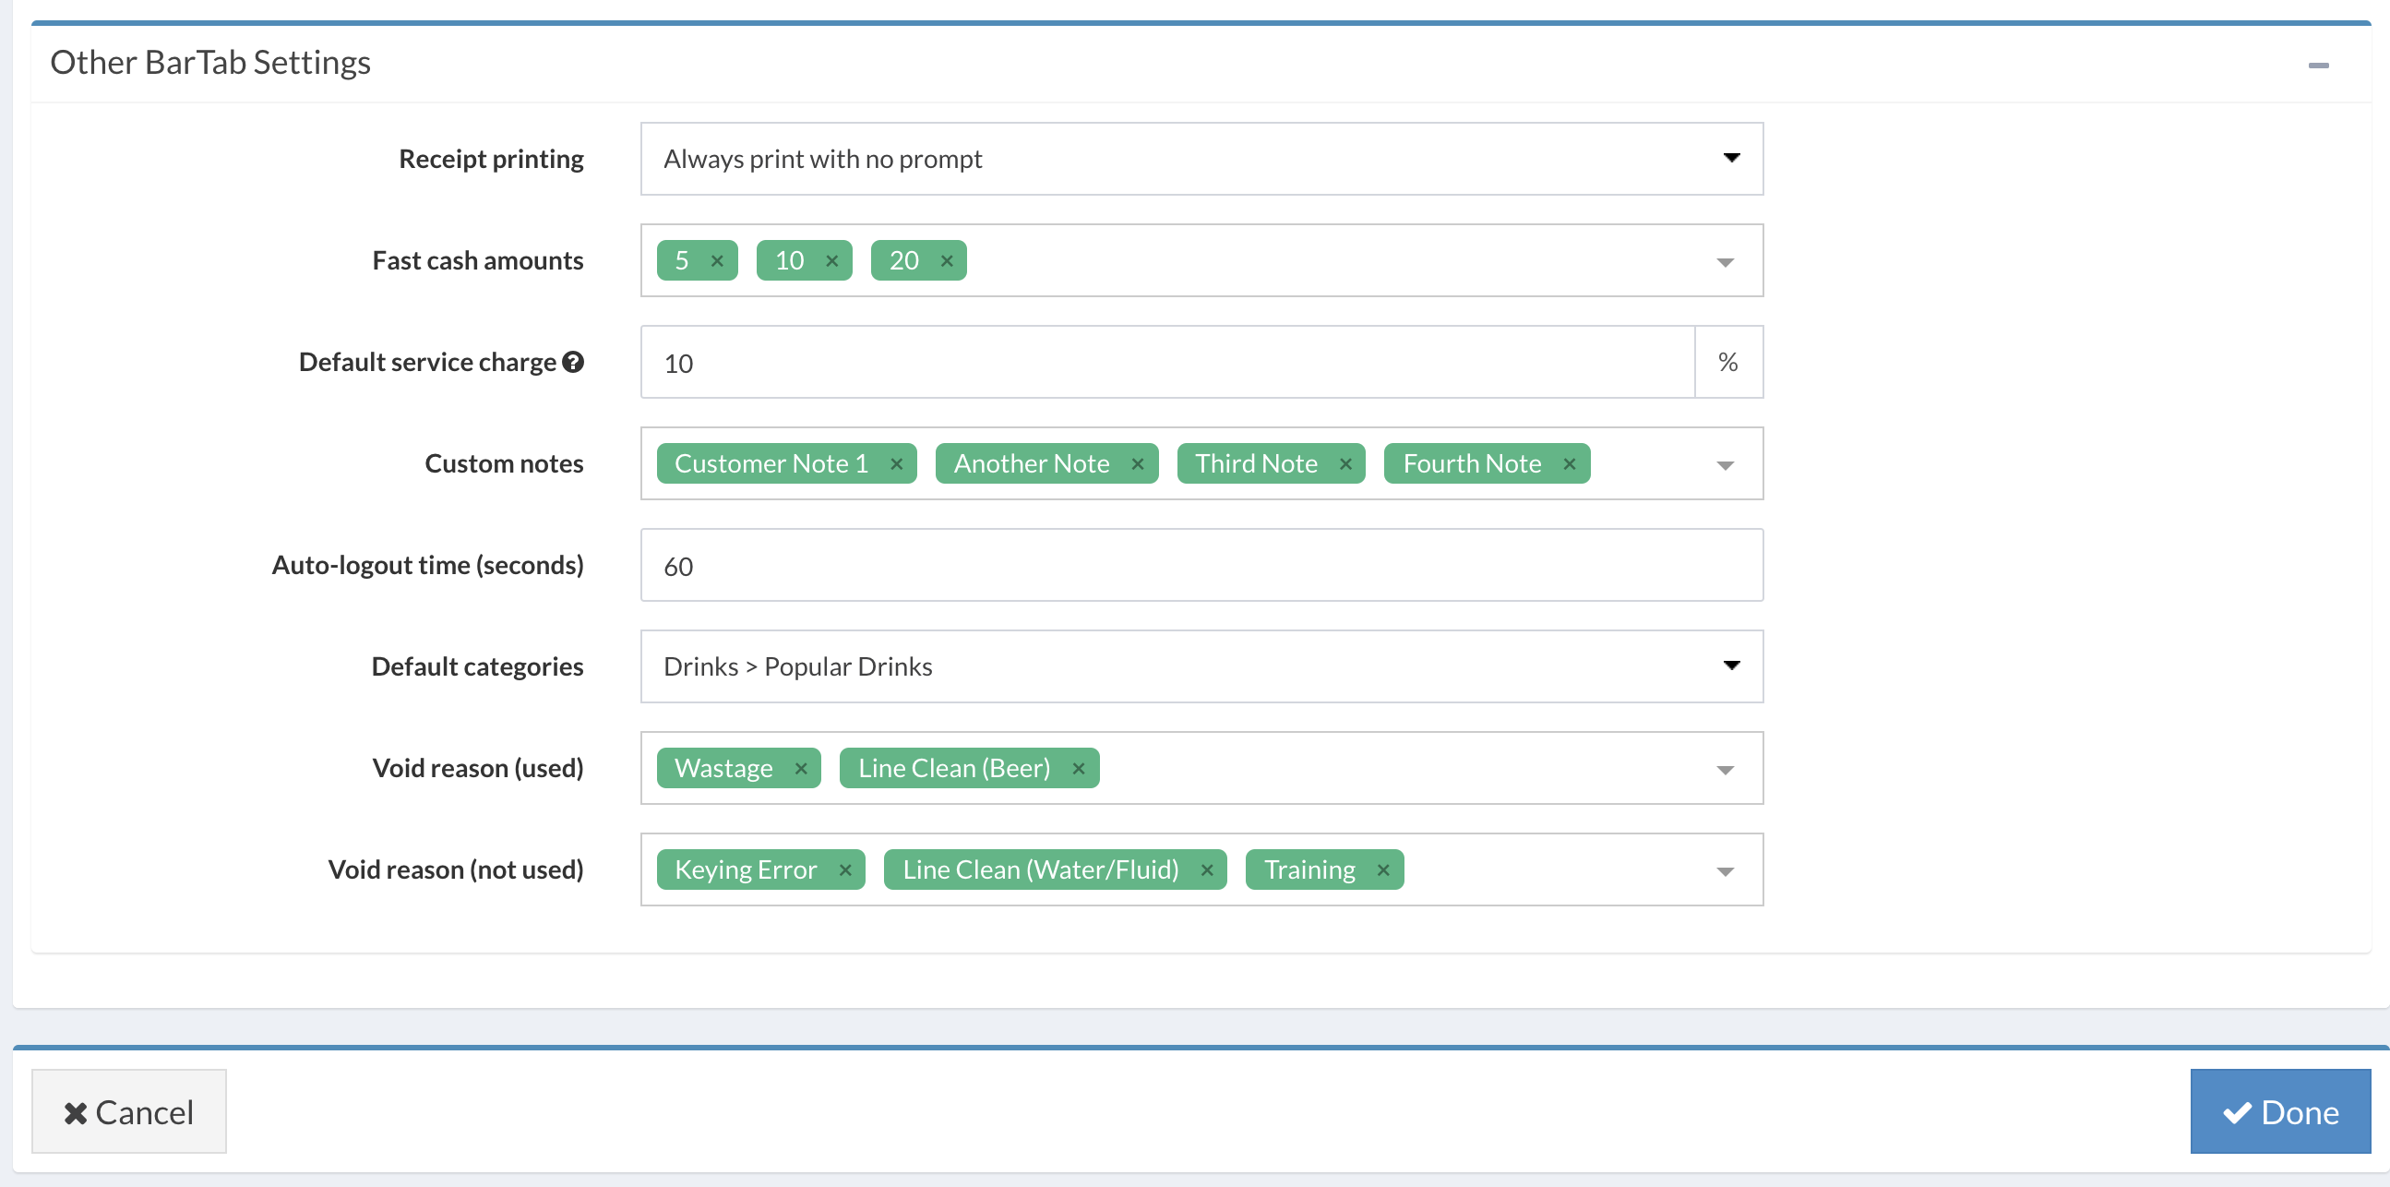This screenshot has width=2390, height=1187.
Task: Expand the Fast cash amounts dropdown arrow
Action: pos(1725,263)
